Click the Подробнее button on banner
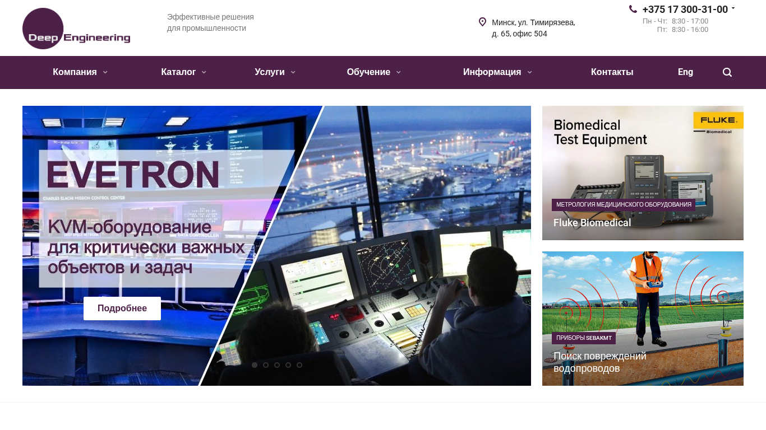 [x=122, y=309]
